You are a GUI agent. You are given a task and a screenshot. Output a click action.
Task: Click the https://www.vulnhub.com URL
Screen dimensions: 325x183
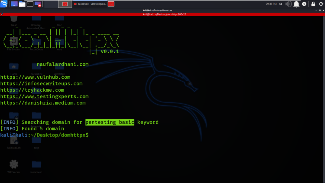click(x=35, y=77)
